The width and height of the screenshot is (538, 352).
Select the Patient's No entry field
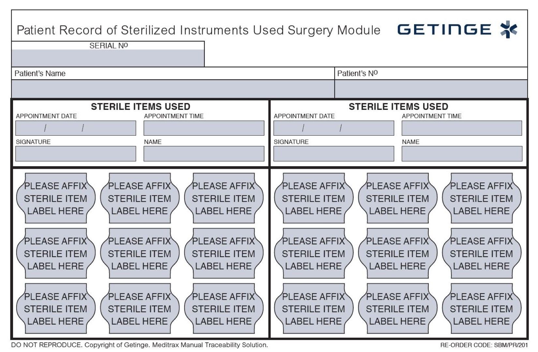pyautogui.click(x=431, y=89)
